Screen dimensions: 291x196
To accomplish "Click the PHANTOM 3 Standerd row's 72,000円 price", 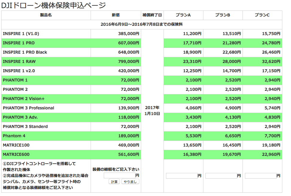I will click(130, 127).
